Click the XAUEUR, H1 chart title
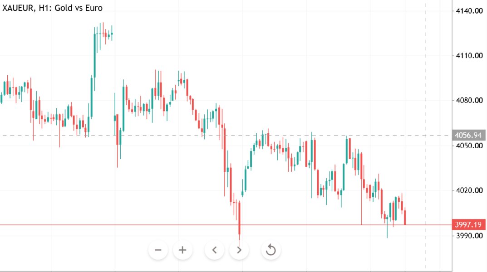This screenshot has height=272, width=487. pos(53,8)
